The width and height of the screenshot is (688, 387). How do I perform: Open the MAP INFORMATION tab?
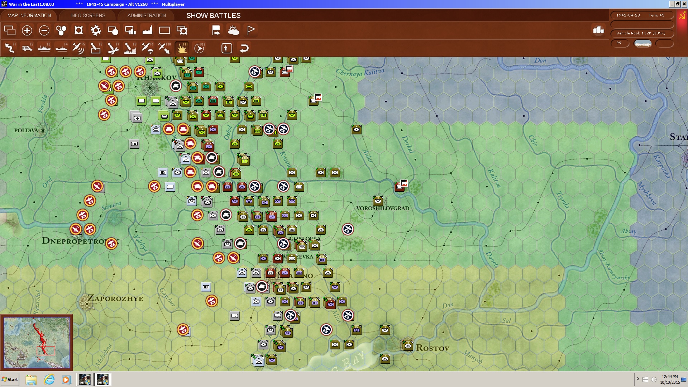tap(29, 15)
